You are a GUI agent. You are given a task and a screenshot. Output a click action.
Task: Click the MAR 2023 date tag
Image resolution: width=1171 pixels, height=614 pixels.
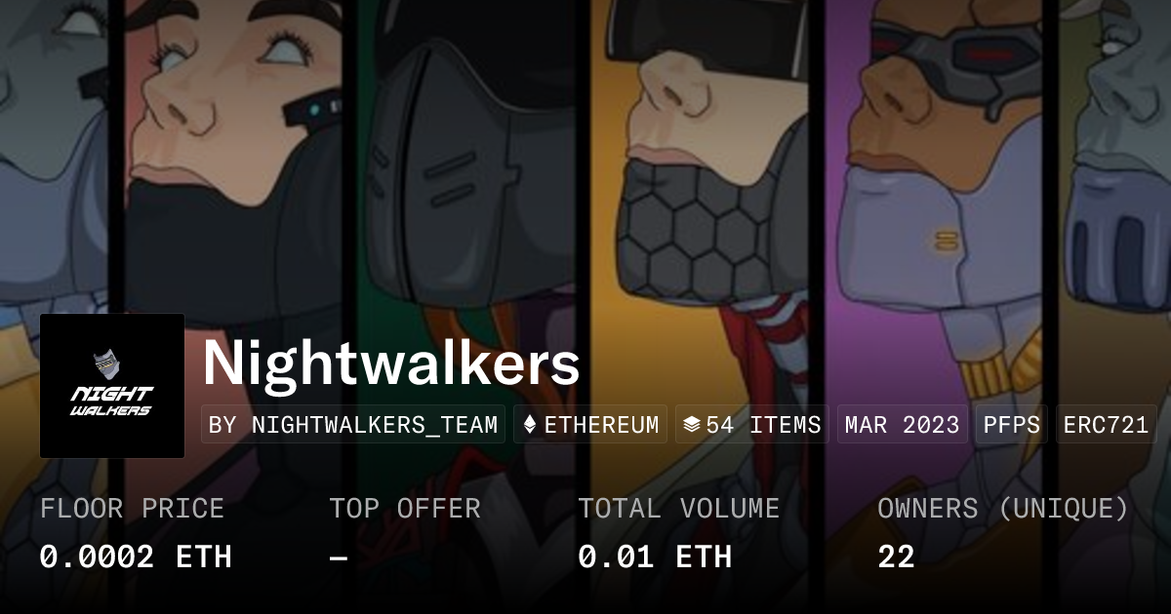click(x=903, y=425)
